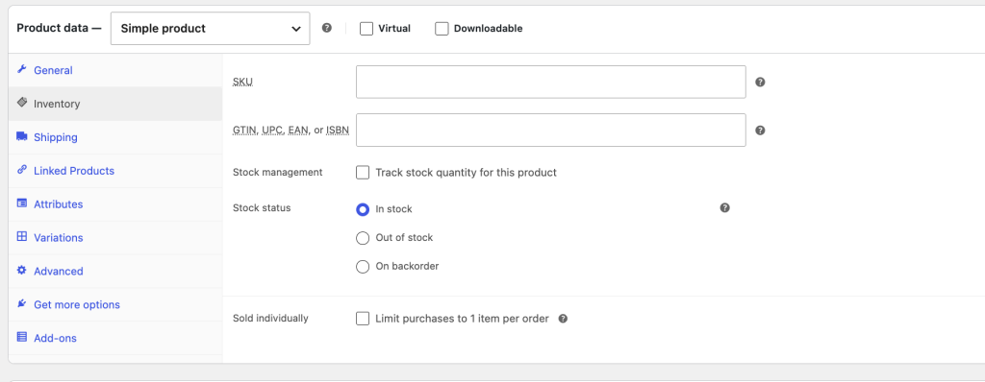Image resolution: width=985 pixels, height=382 pixels.
Task: Click the Sold individually label
Action: 270,318
